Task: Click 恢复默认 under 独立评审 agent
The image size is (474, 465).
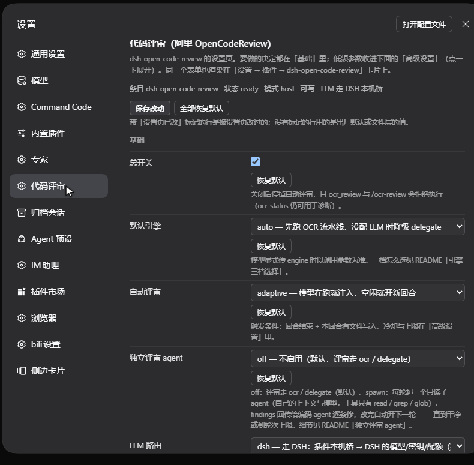Action: [271, 378]
